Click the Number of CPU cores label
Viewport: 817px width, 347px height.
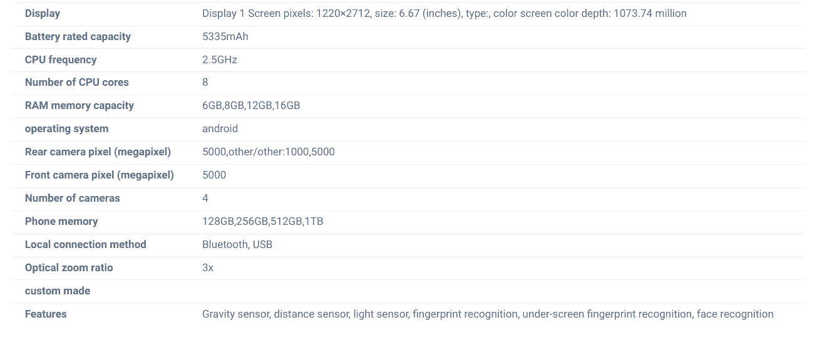76,82
